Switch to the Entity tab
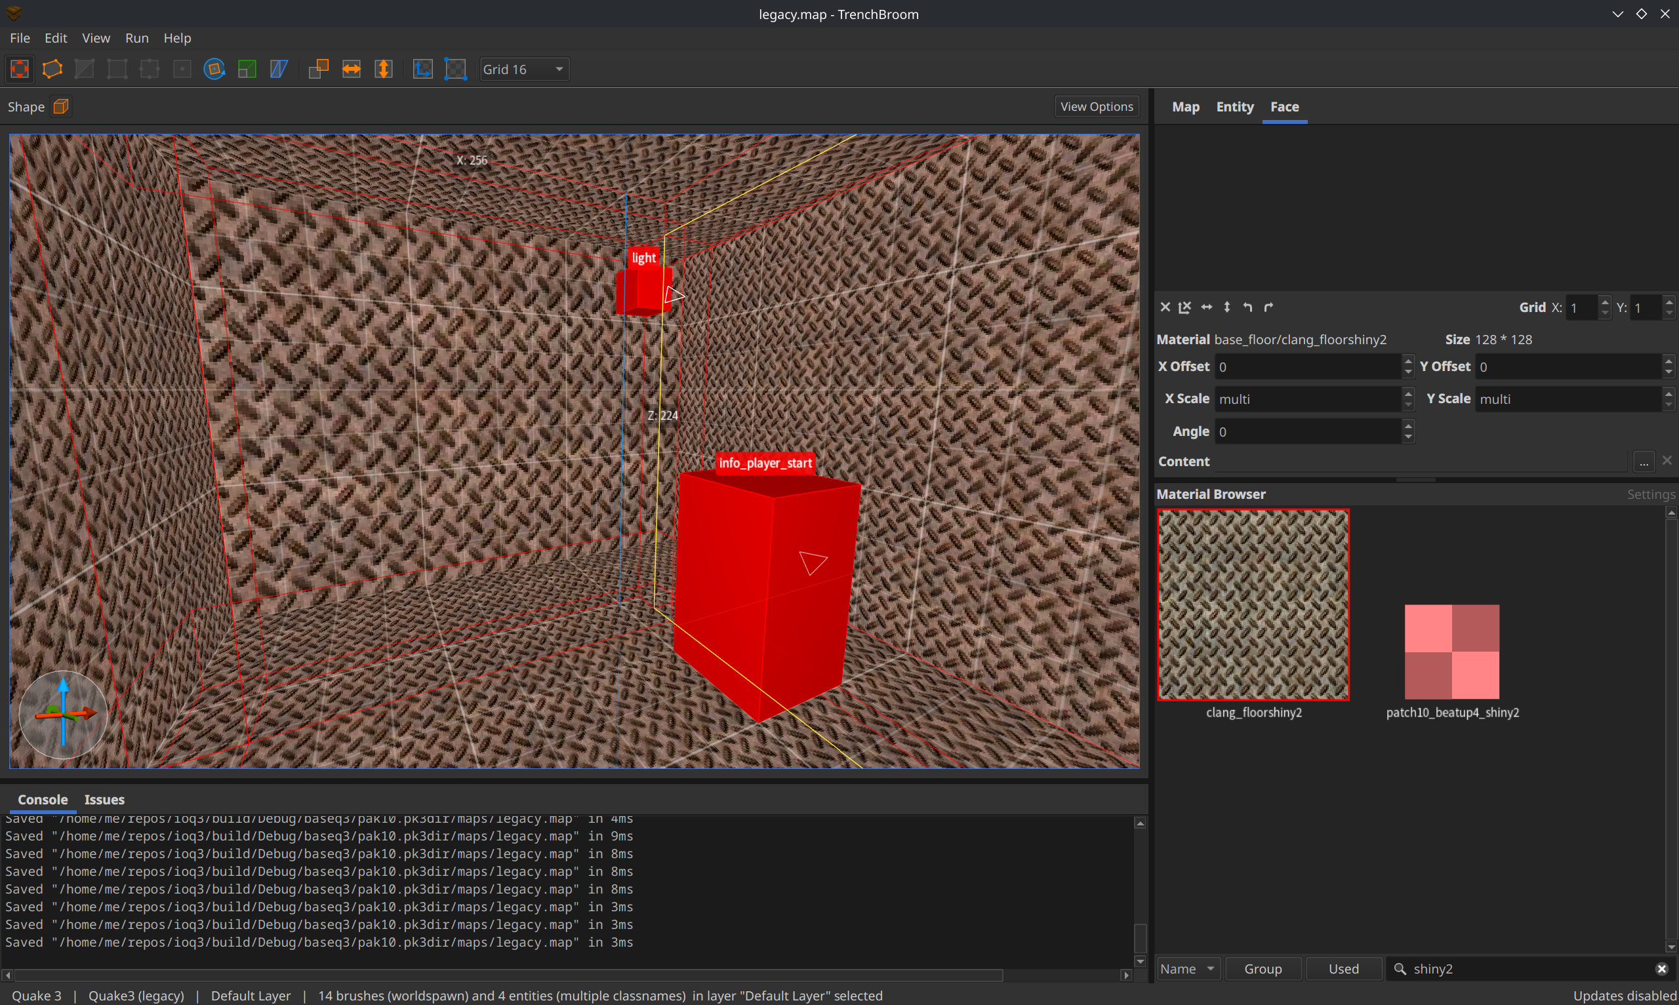 tap(1234, 106)
